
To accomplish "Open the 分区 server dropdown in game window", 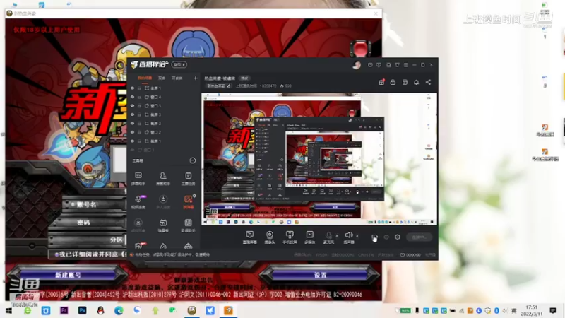I will 88,240.
